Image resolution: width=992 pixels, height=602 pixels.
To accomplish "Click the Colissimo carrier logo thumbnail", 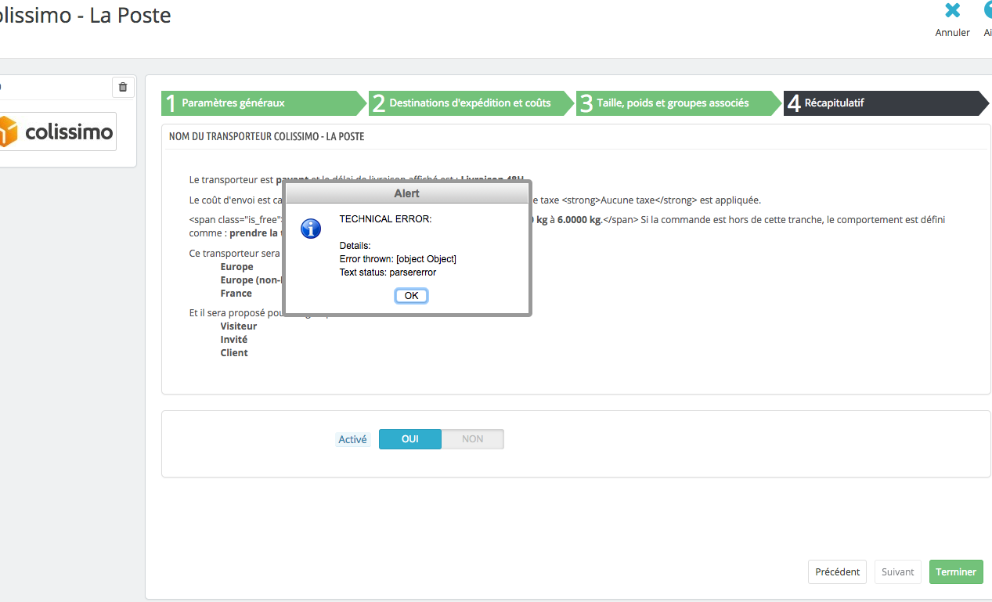I will (57, 132).
